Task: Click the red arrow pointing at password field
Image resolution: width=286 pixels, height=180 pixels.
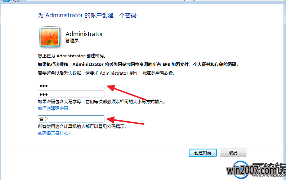Action: [126, 92]
